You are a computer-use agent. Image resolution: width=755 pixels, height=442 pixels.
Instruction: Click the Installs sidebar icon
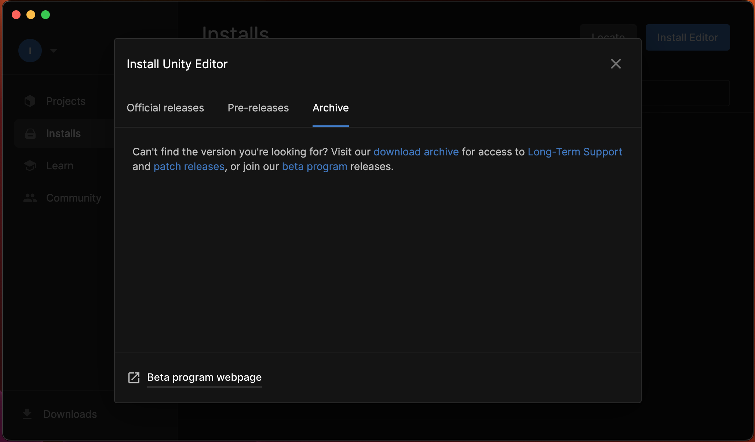coord(30,134)
